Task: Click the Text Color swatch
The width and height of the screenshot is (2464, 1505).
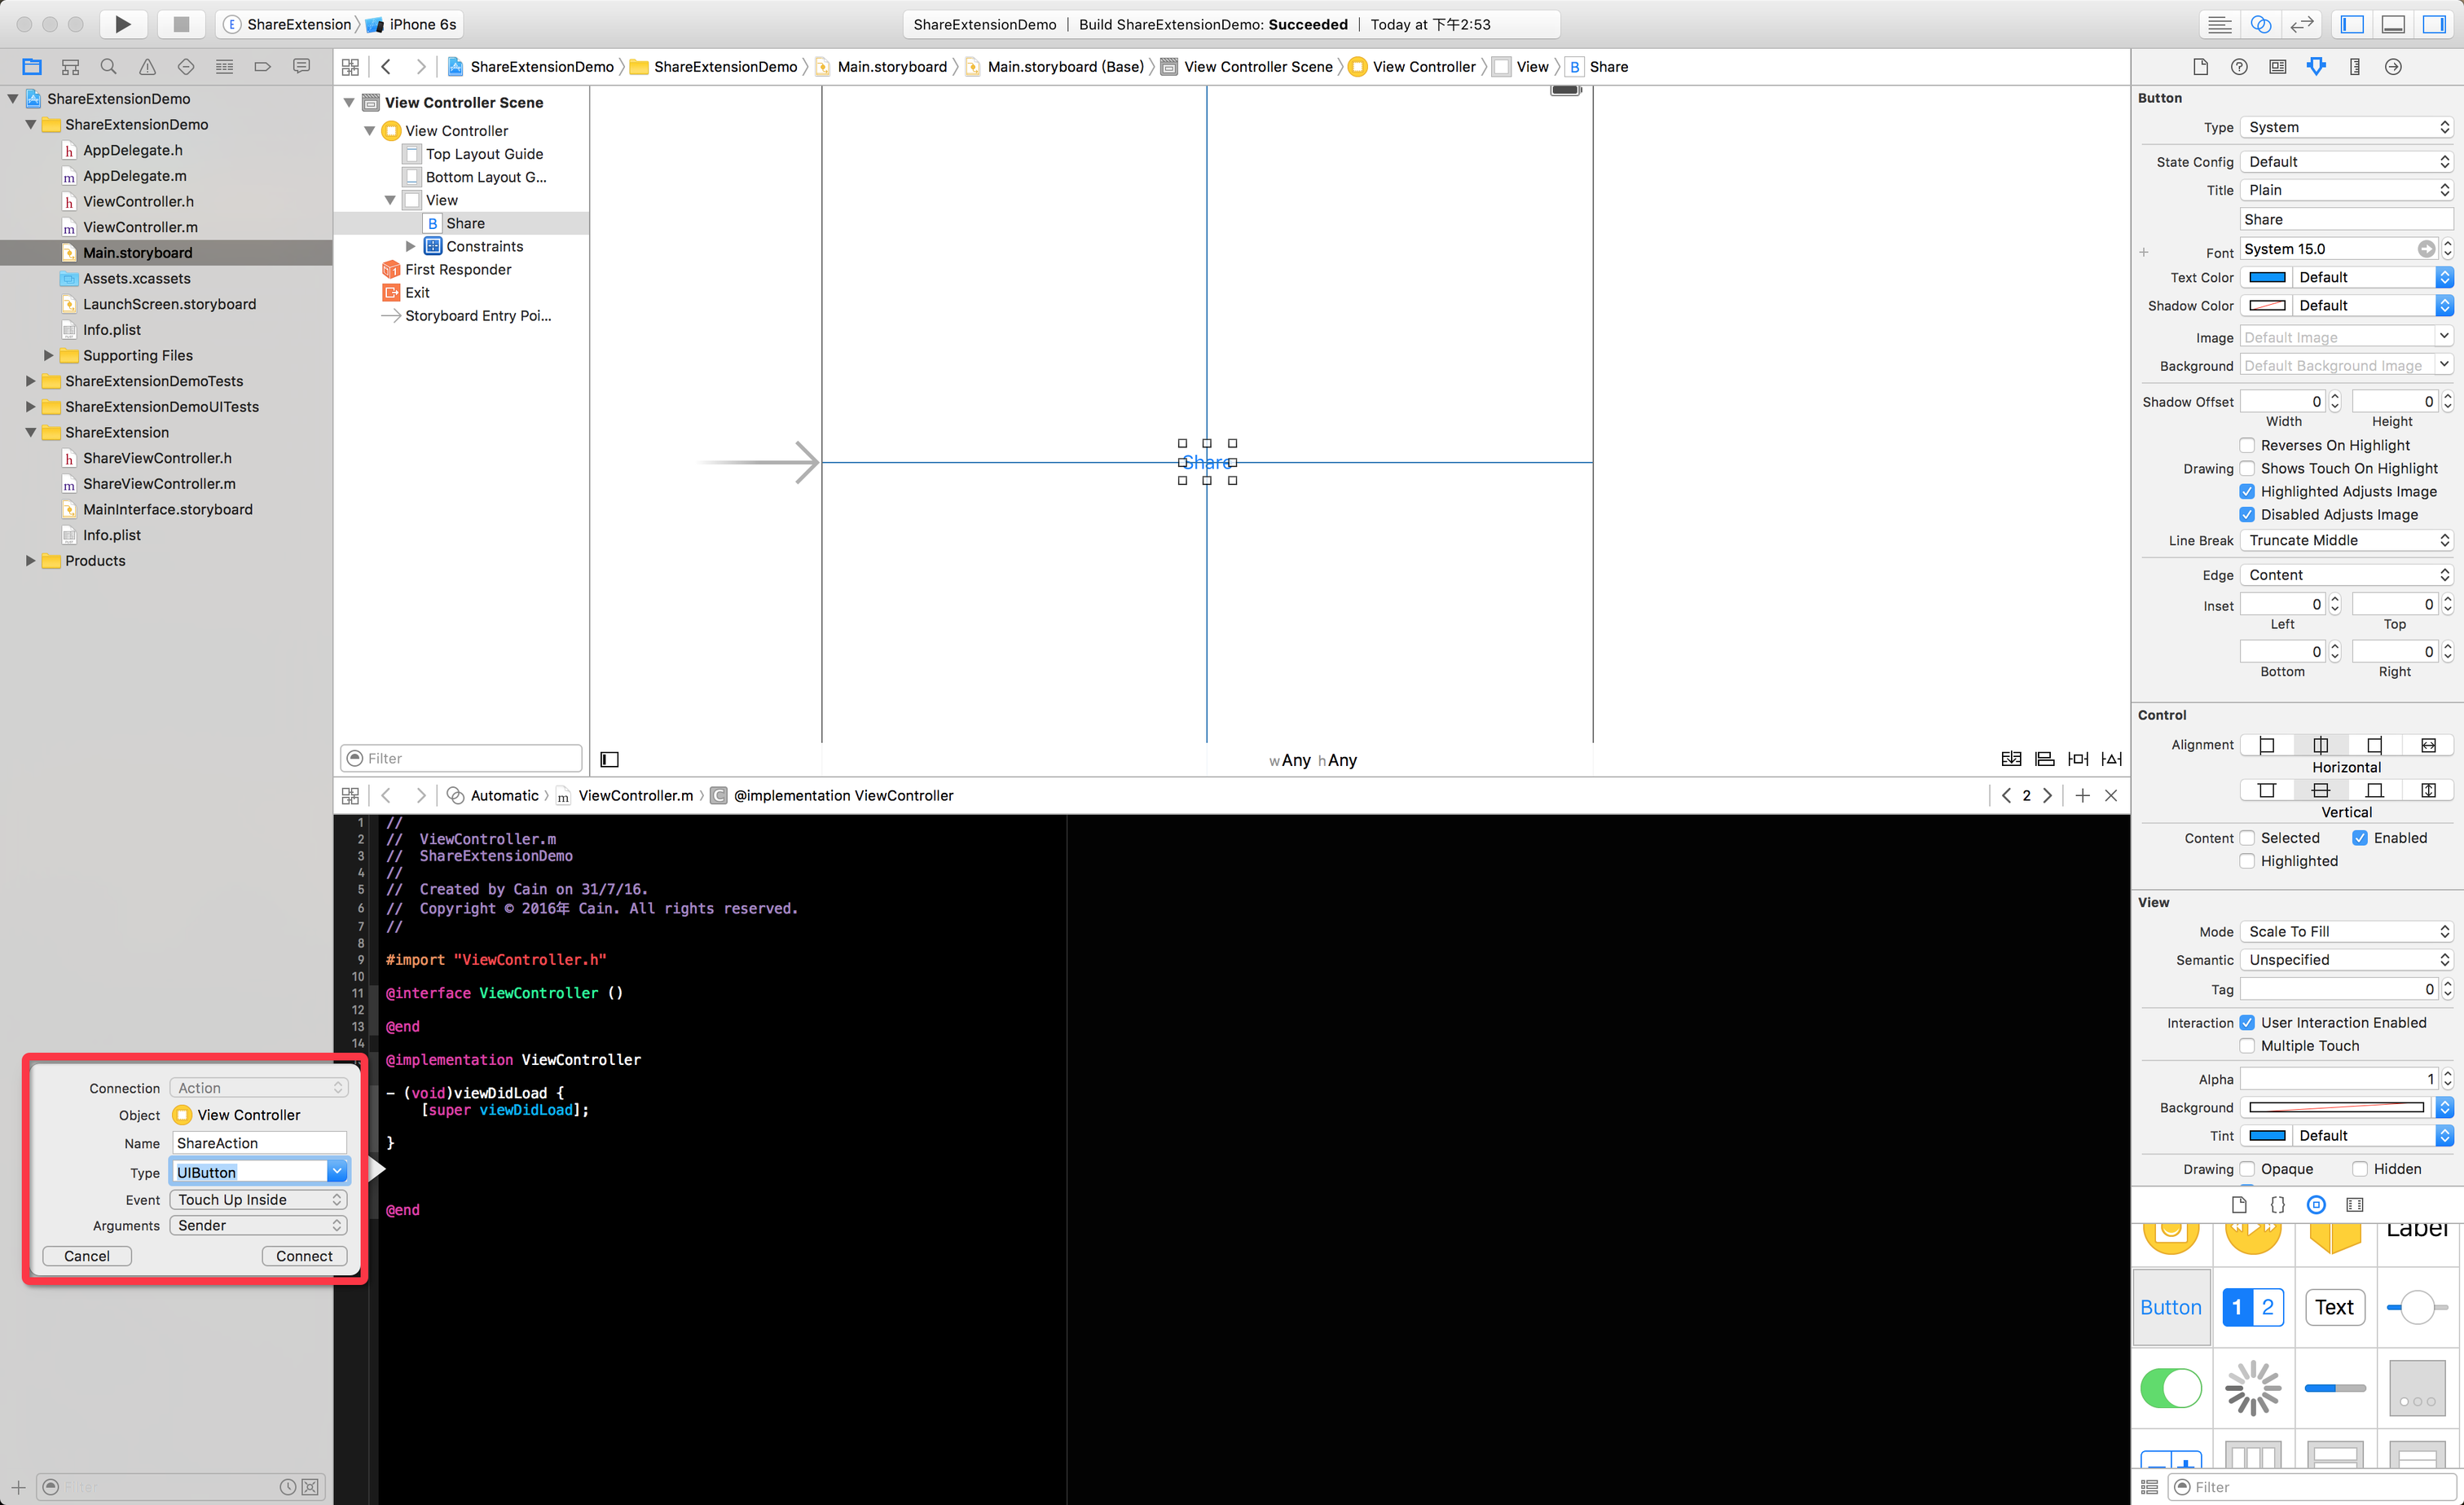Action: 2267,277
